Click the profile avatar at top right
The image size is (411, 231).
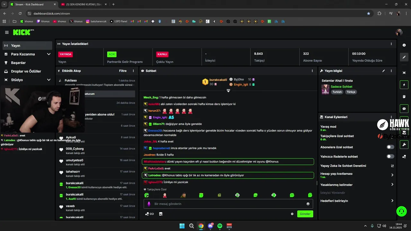coord(399,32)
